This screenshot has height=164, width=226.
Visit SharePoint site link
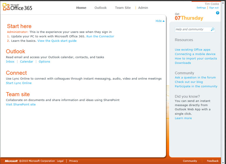point(21,104)
